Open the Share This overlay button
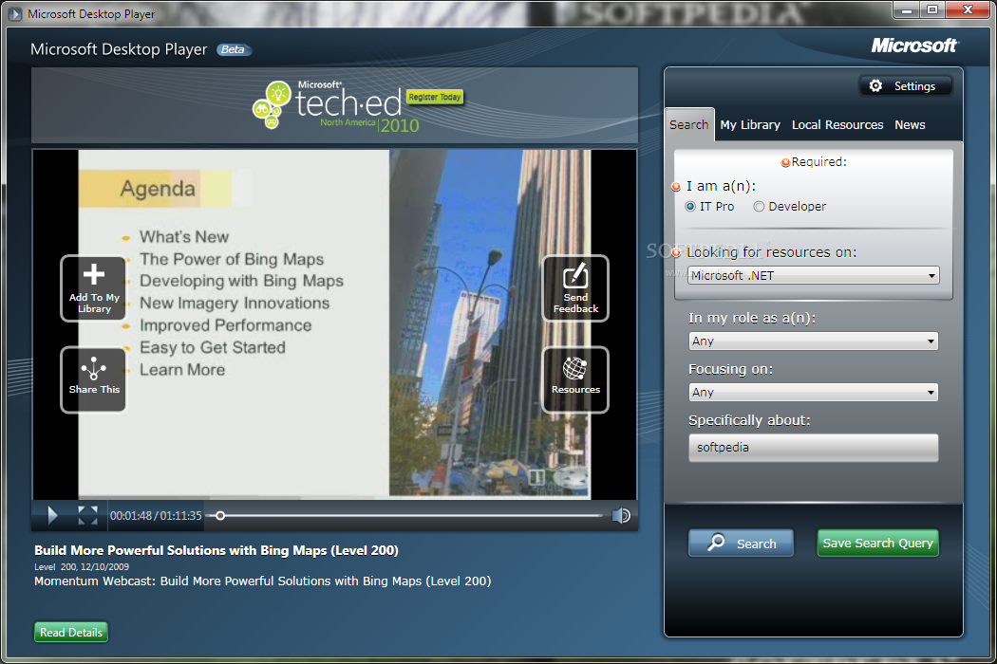997x664 pixels. click(93, 379)
